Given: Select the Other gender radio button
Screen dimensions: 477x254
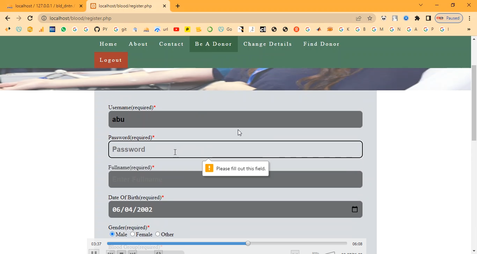Looking at the screenshot, I should point(158,234).
